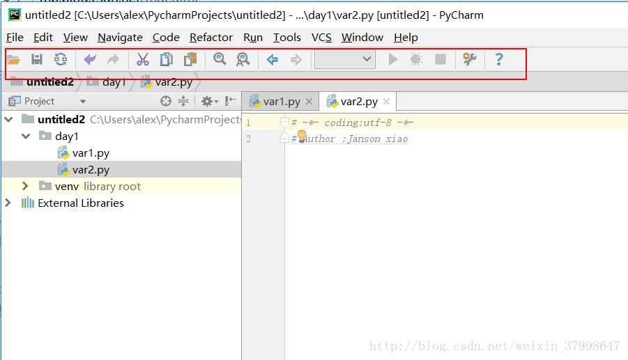Open Find with the magnifier icon
The width and height of the screenshot is (628, 360).
click(220, 59)
